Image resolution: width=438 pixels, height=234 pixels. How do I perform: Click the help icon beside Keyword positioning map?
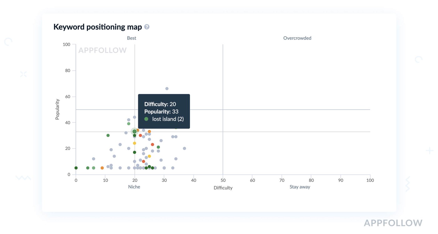tap(147, 27)
